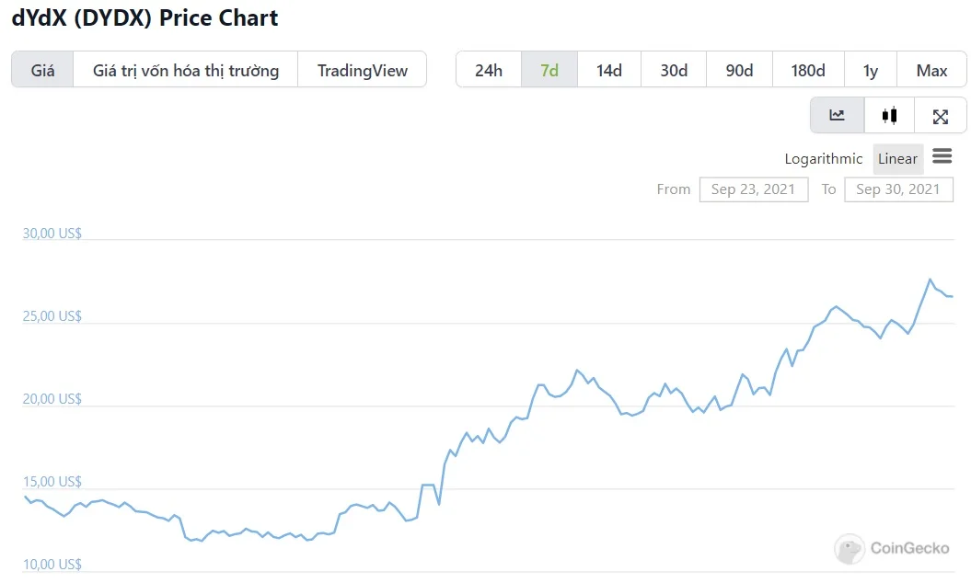971x583 pixels.
Task: Select 24h time range
Action: click(x=489, y=70)
